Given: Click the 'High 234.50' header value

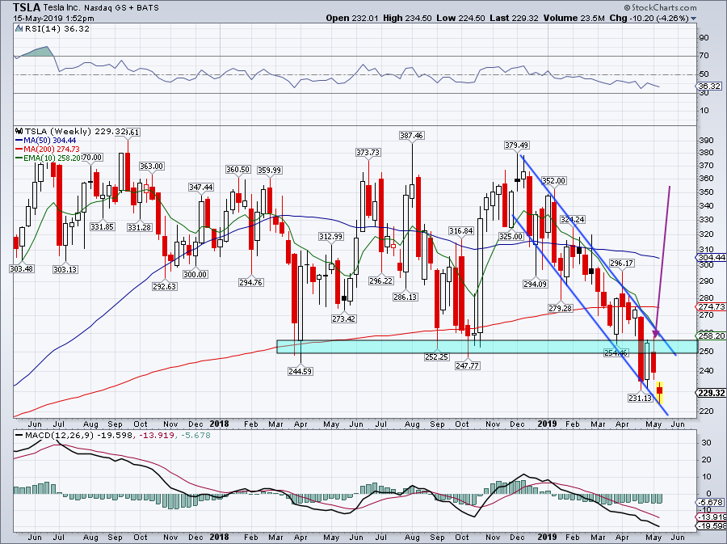Looking at the screenshot, I should [408, 19].
